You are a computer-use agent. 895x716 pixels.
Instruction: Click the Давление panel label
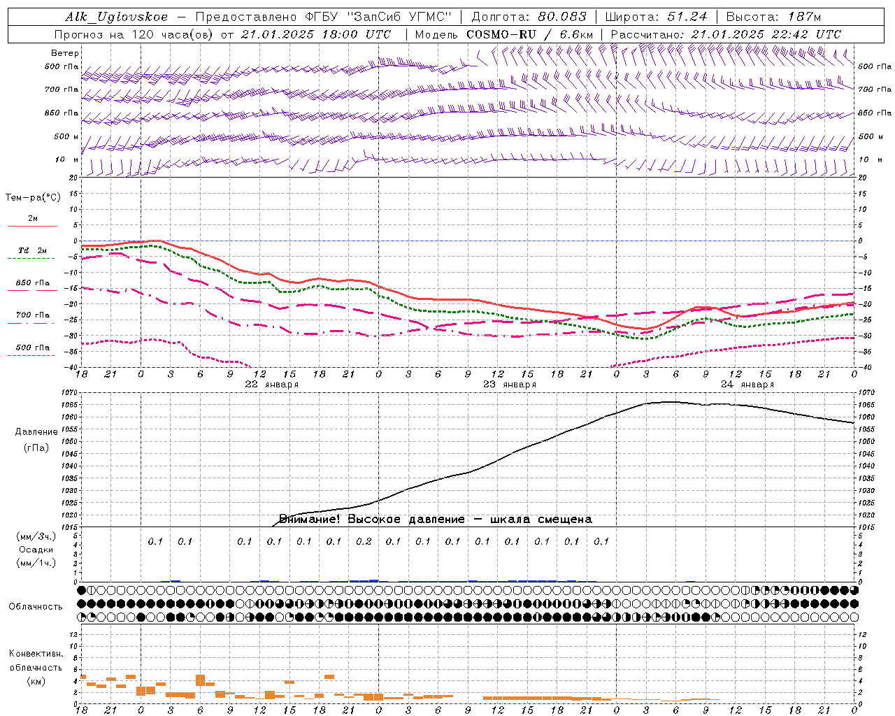click(36, 432)
